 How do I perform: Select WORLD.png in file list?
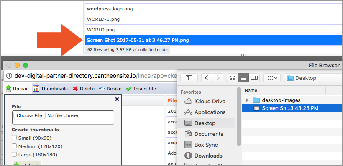pos(214,30)
